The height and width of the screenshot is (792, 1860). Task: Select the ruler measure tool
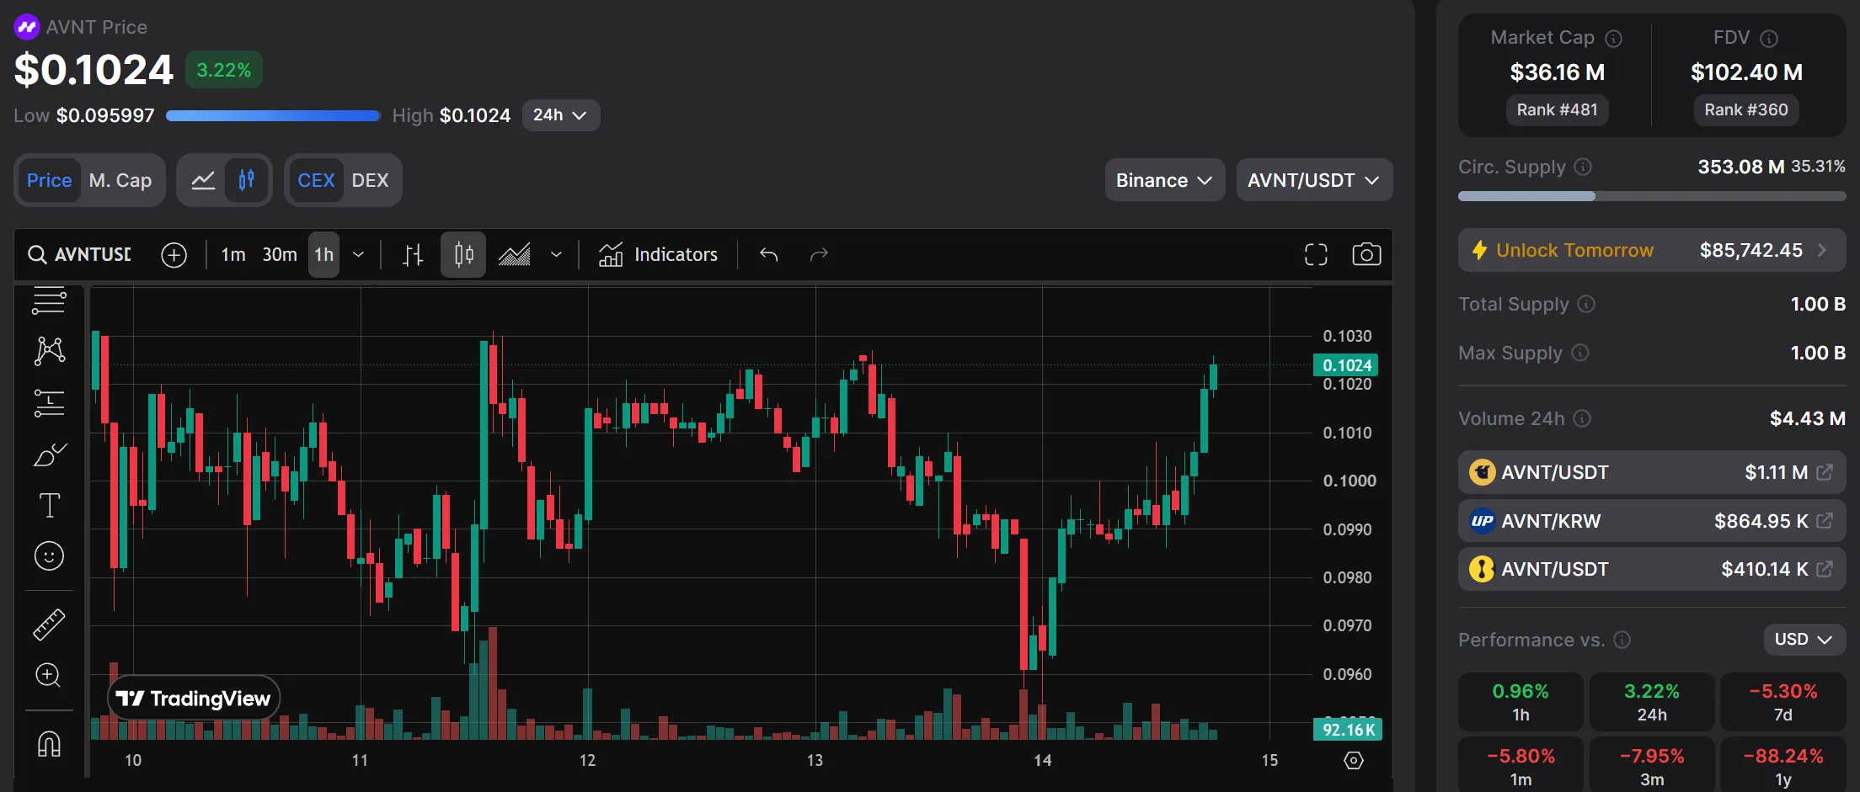click(49, 625)
